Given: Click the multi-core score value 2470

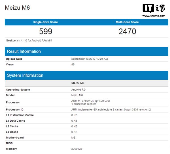Looking at the screenshot, I should click(x=127, y=32).
